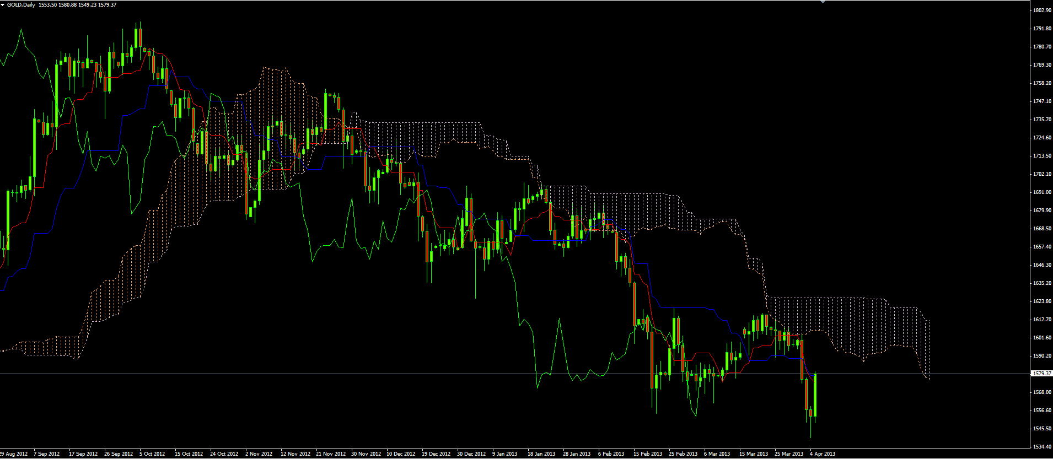Click the gray chart shift marker triangle
The width and height of the screenshot is (1053, 459).
point(823,2)
